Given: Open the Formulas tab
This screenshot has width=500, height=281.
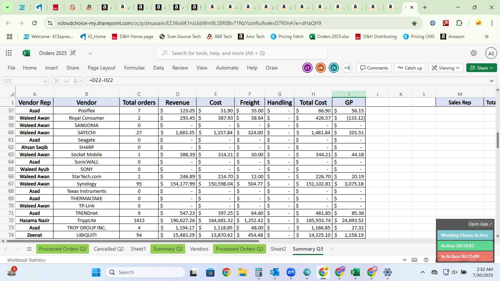Looking at the screenshot, I should [134, 68].
